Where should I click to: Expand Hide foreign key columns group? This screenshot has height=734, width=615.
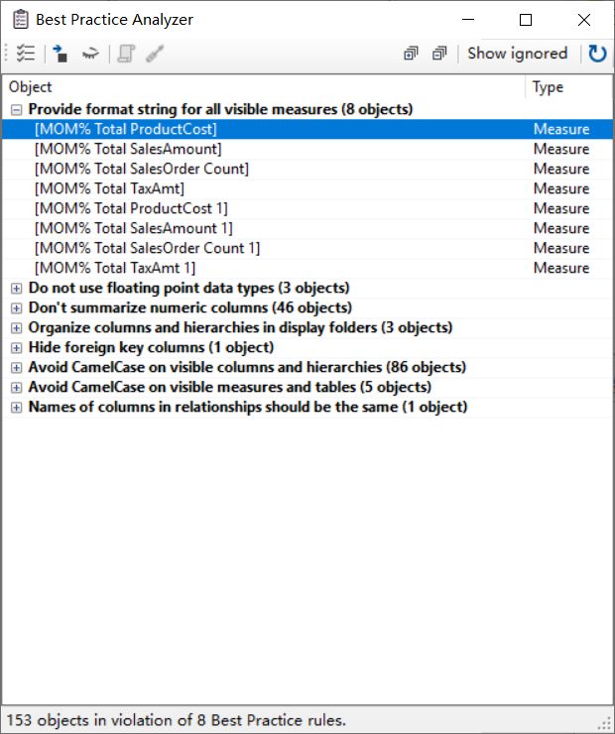coord(17,348)
